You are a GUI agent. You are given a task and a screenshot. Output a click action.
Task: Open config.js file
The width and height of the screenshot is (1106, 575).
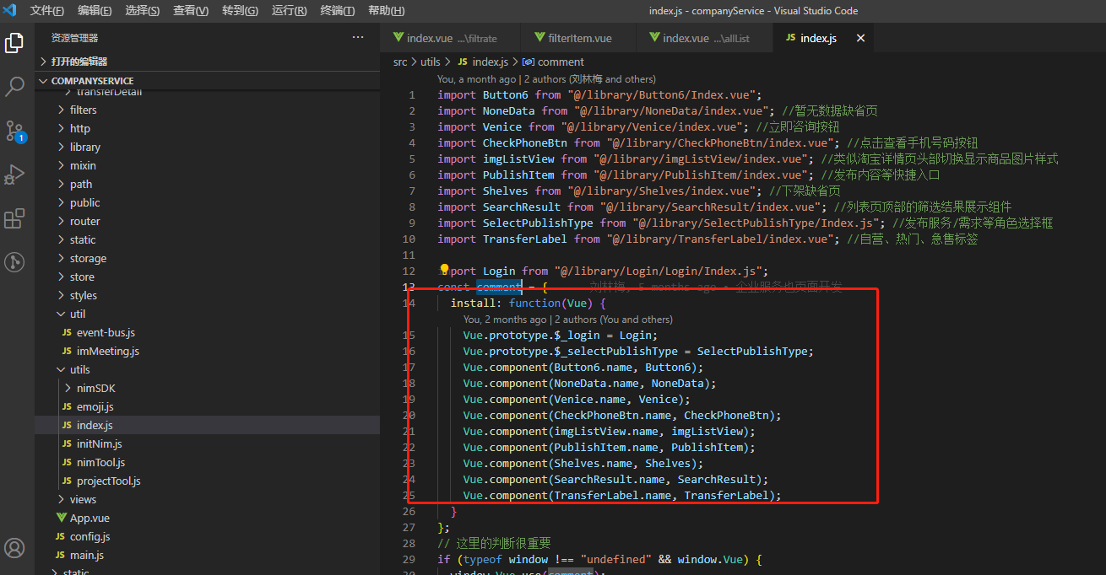[207, 536]
